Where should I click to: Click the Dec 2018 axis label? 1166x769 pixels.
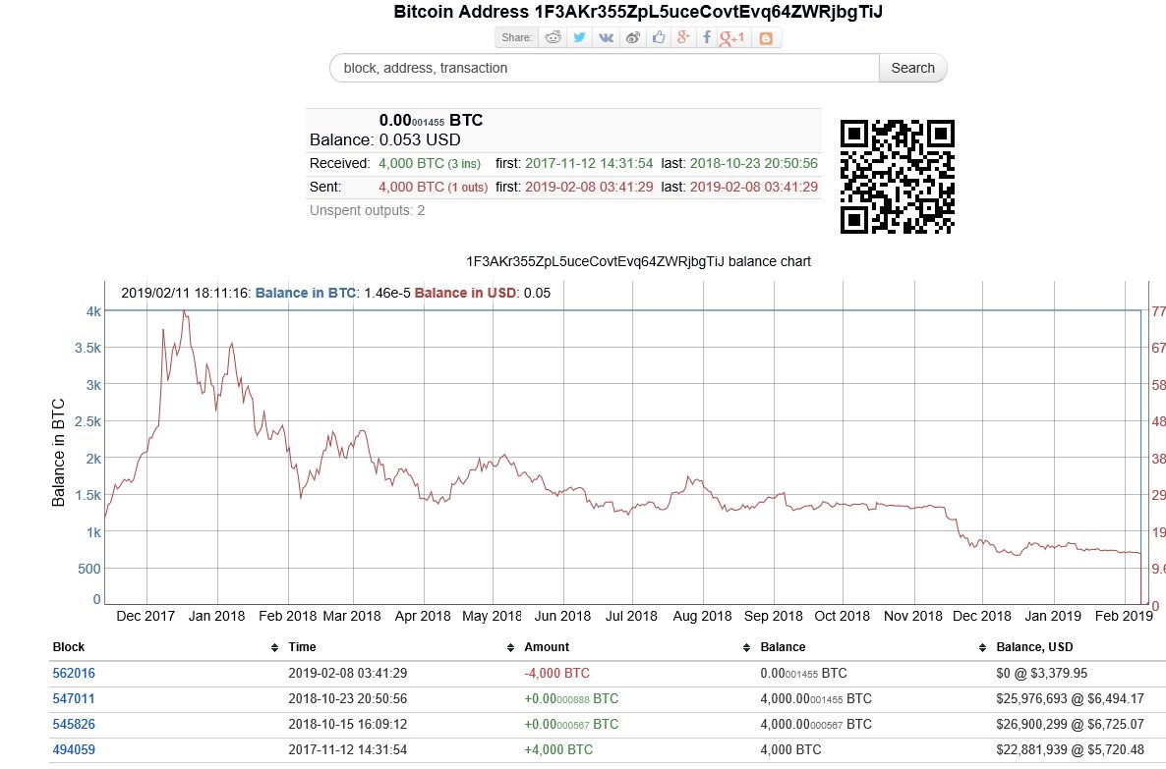(x=981, y=616)
